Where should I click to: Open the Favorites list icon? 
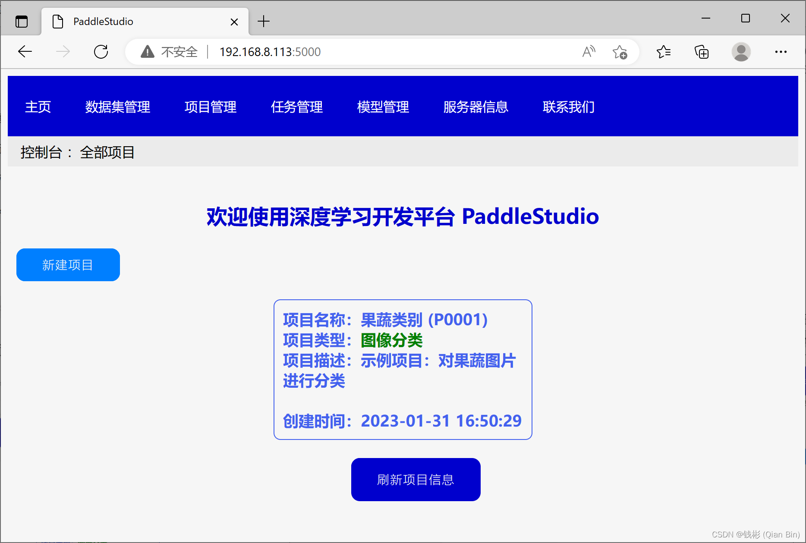click(664, 52)
